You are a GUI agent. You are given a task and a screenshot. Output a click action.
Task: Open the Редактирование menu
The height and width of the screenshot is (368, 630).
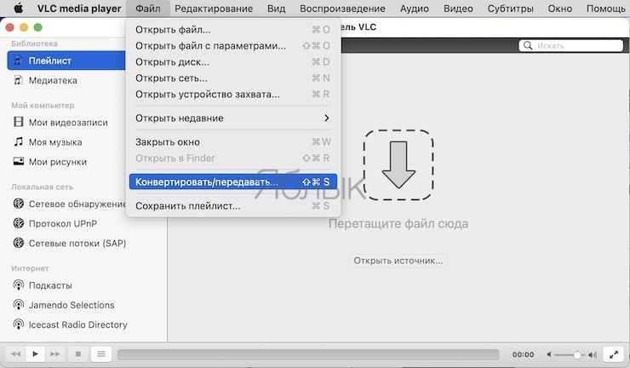click(214, 9)
